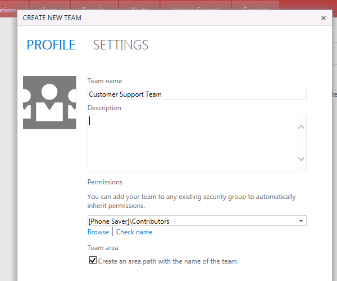Click the [Phone Saver]\Contributors combo box
Screen dimensions: 337x281
[197, 221]
